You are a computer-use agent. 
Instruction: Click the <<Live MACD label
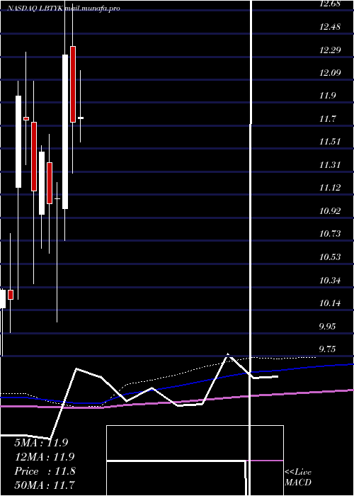[298, 477]
